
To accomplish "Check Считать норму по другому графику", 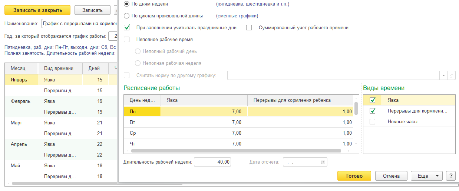I will pos(127,76).
